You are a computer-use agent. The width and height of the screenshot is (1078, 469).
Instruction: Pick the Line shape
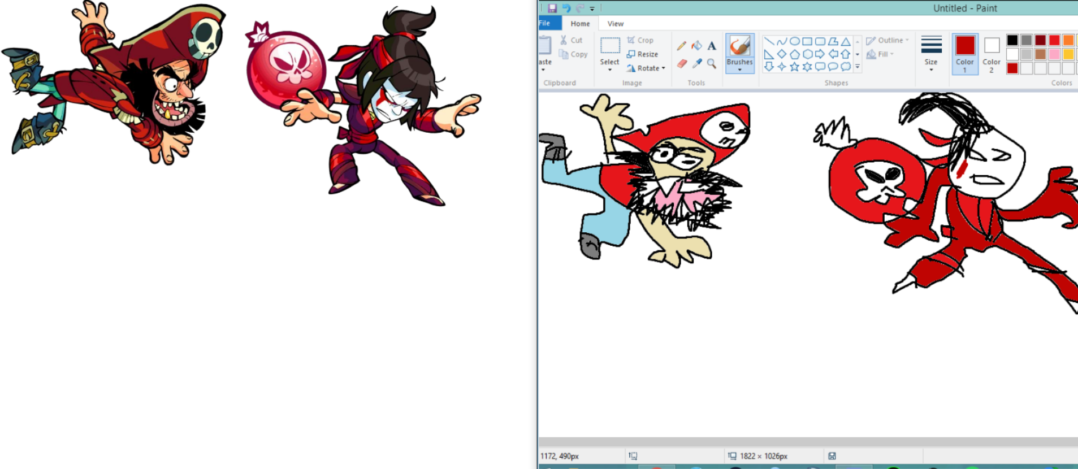click(x=769, y=41)
